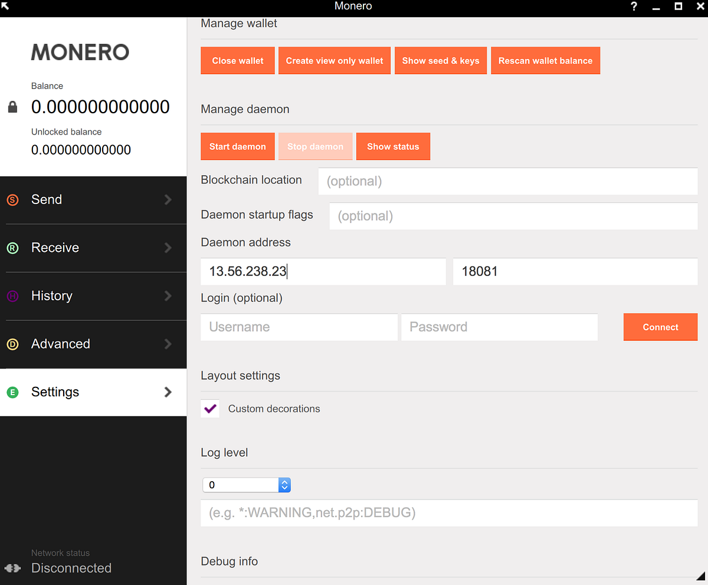This screenshot has height=585, width=708.
Task: Click the Password login field
Action: pos(499,327)
